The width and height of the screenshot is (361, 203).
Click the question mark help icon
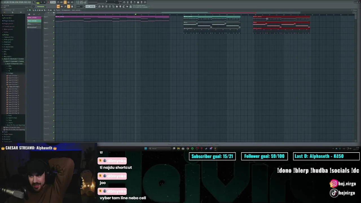pos(135,2)
